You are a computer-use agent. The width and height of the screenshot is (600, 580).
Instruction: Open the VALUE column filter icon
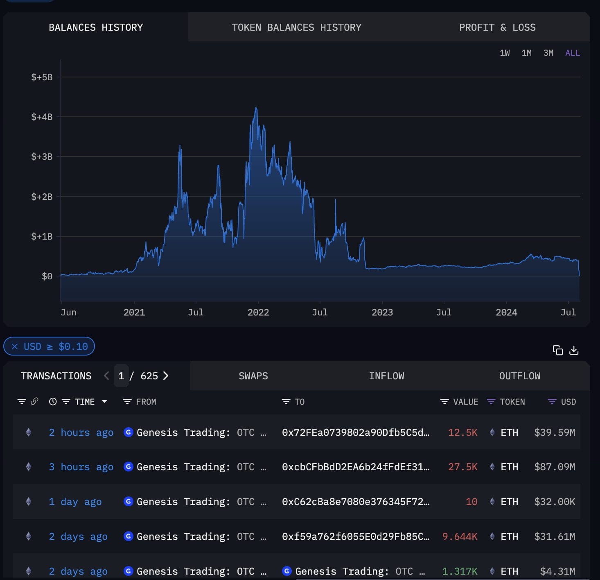[444, 401]
